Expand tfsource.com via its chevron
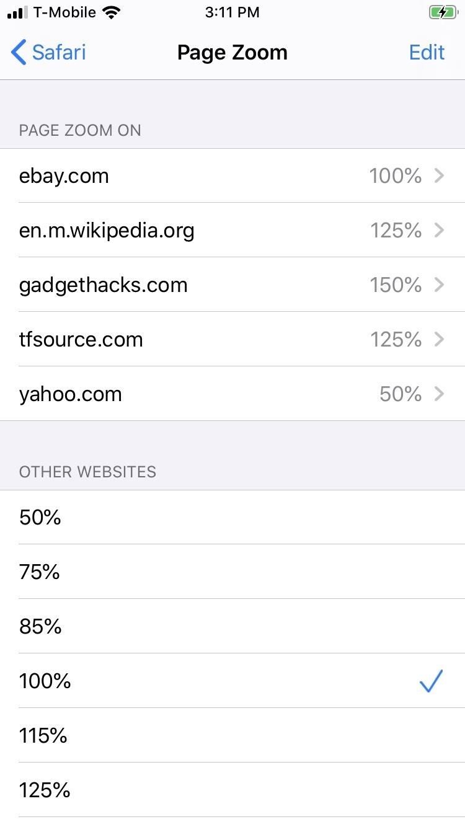This screenshot has height=827, width=465. tap(439, 339)
